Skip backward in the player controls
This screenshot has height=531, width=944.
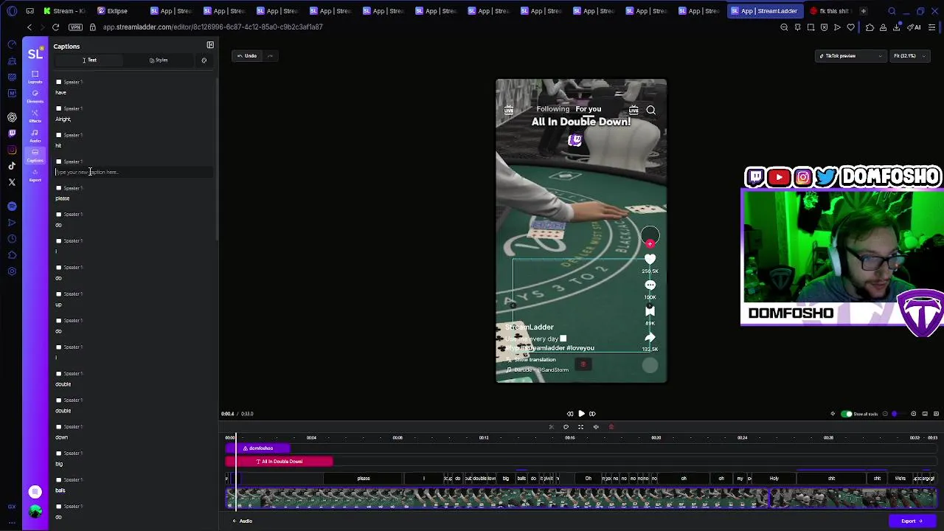(570, 414)
